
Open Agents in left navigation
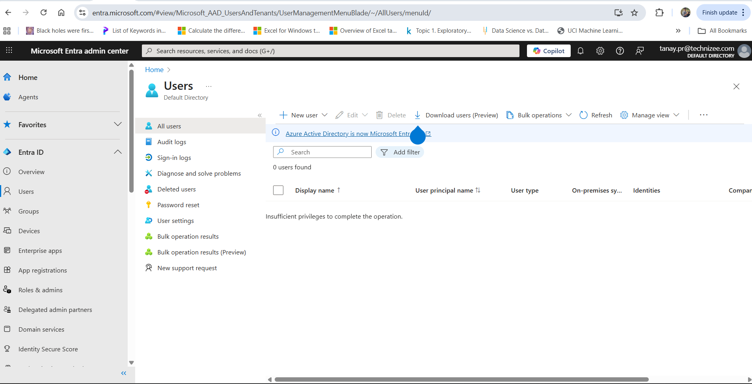(x=28, y=97)
